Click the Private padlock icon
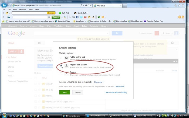Viewport: 189px width, 118px height. click(x=66, y=73)
